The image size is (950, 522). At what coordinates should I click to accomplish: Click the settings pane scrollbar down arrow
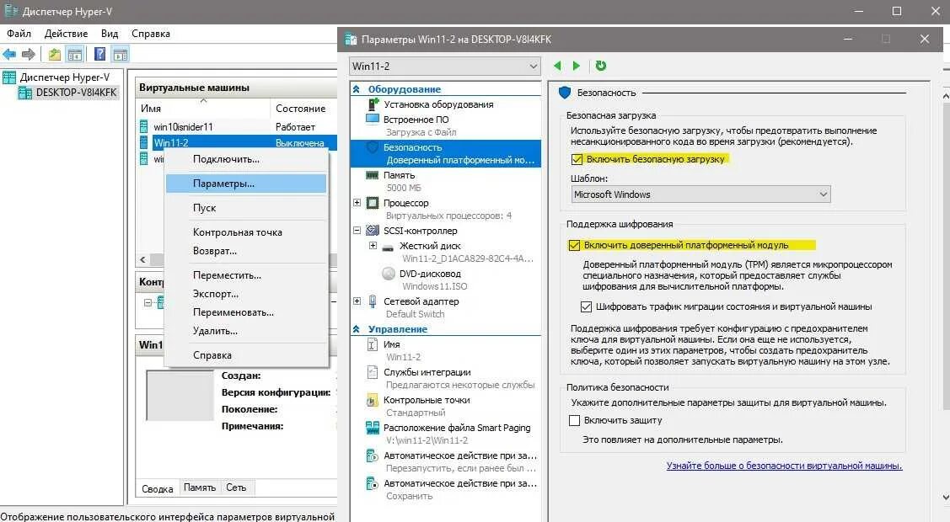click(946, 498)
